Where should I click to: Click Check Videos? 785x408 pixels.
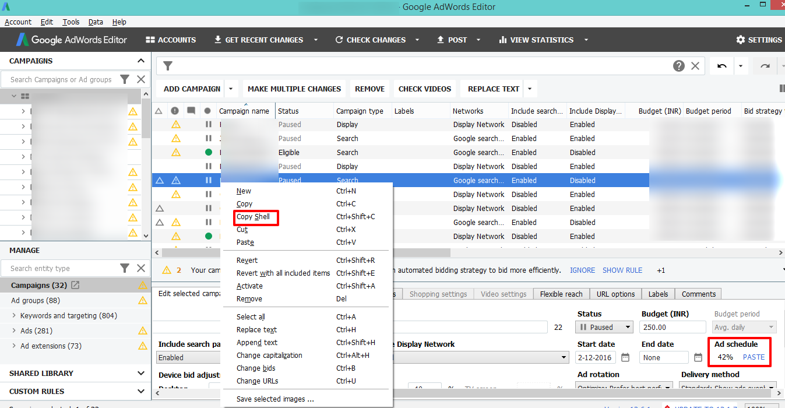(x=425, y=89)
